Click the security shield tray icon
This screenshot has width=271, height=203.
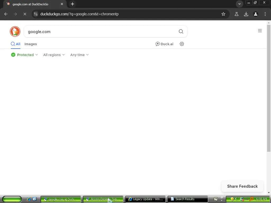(232, 199)
